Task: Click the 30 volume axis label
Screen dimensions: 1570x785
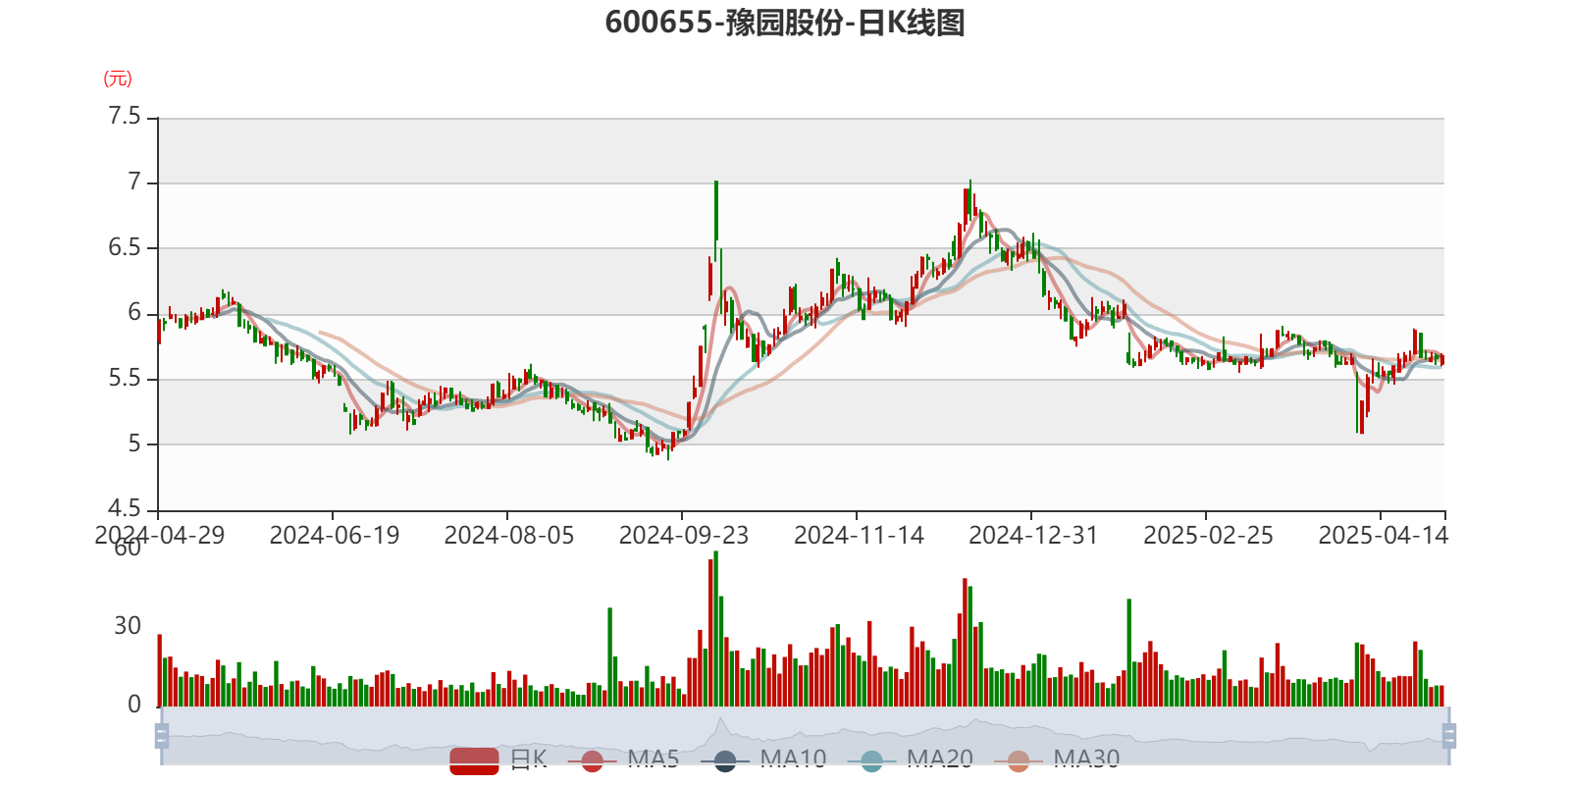Action: 128,626
